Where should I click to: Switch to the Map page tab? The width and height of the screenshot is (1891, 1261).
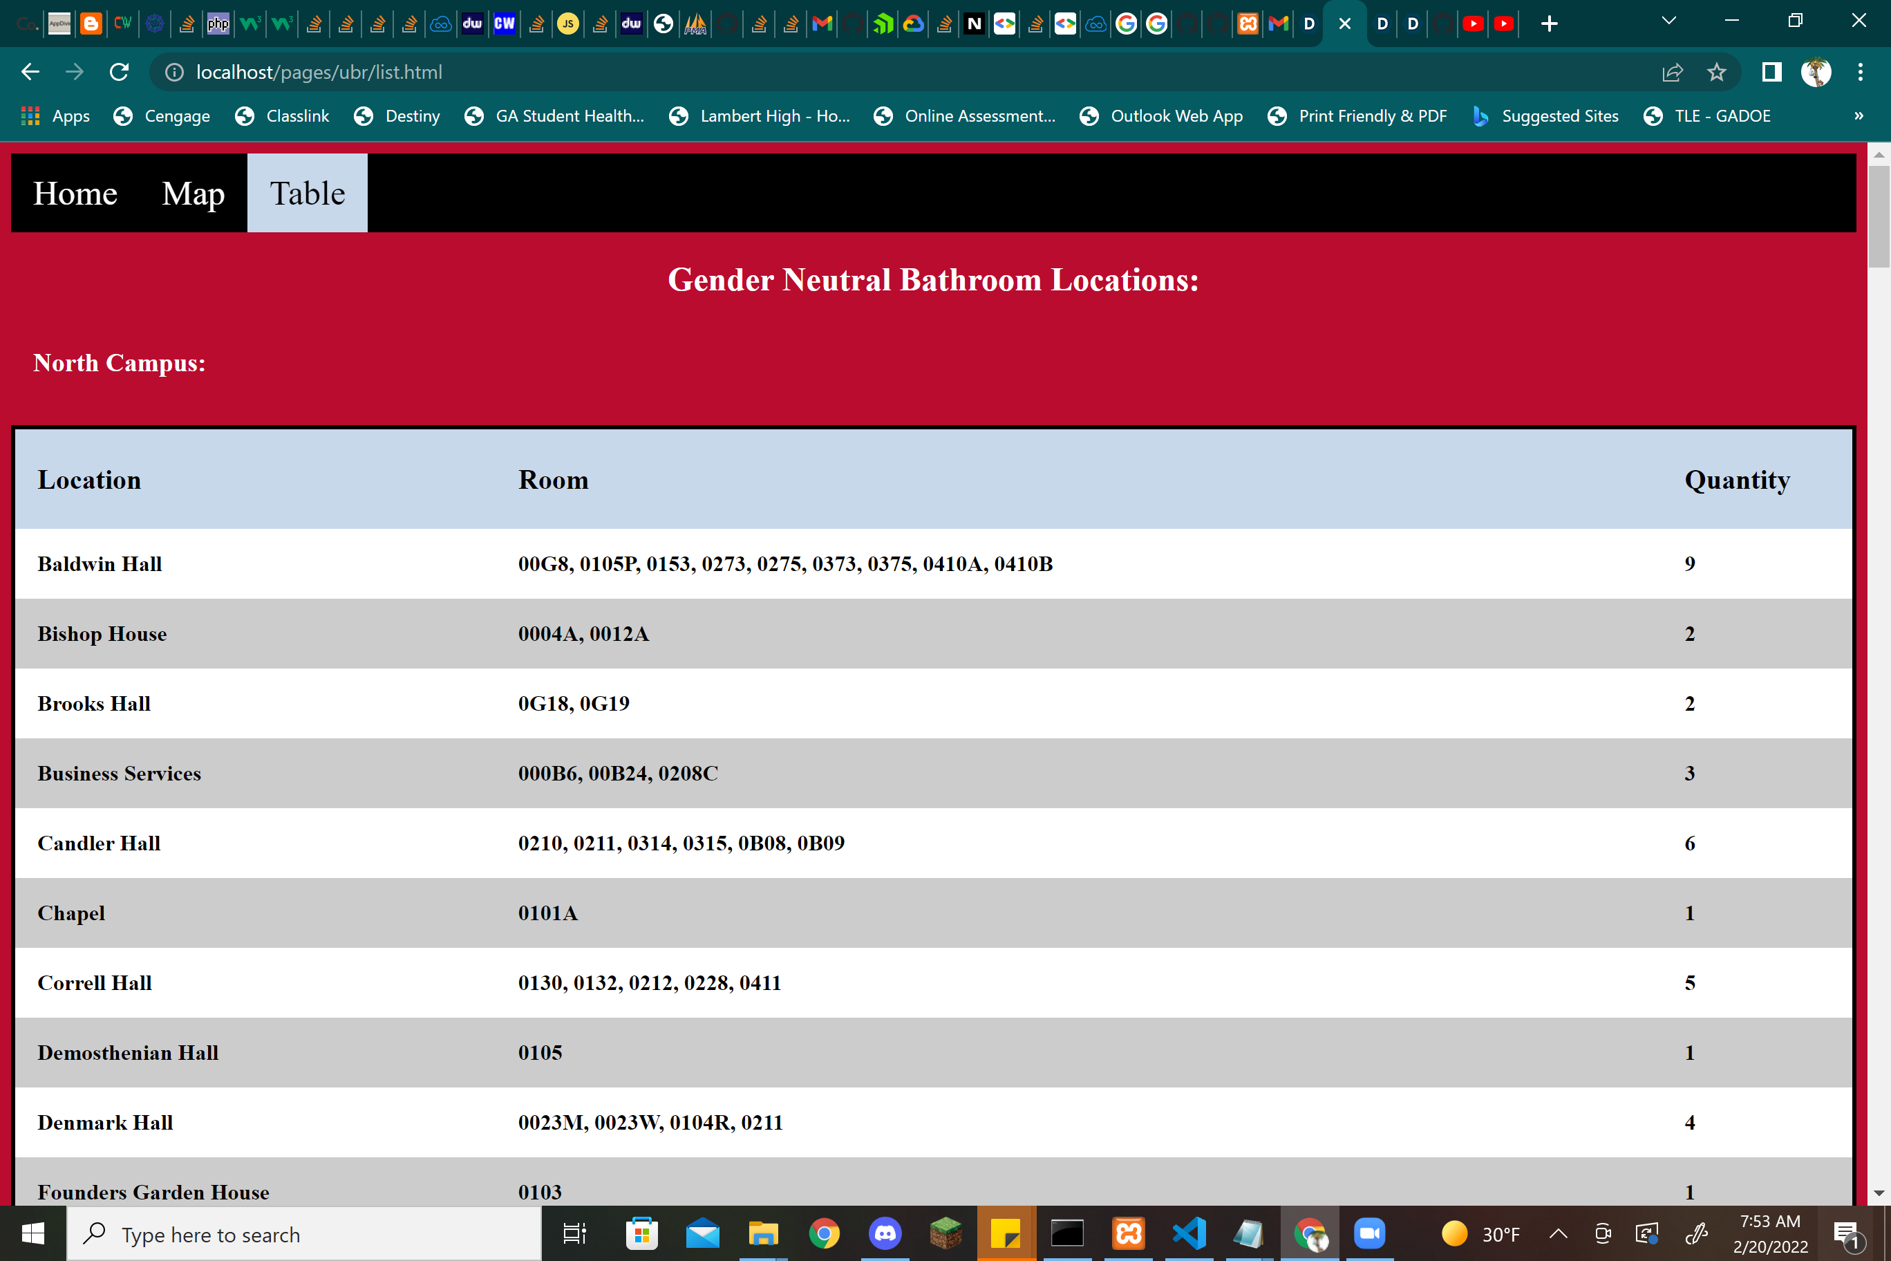(193, 193)
